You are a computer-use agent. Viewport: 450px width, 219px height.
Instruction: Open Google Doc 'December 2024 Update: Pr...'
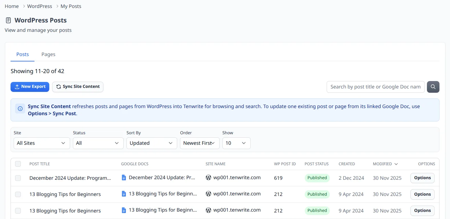coord(162,177)
